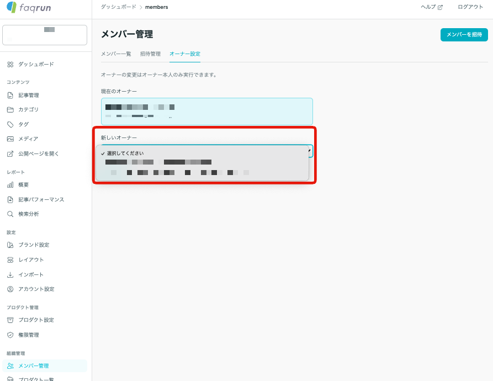Open the メディア image icon
This screenshot has height=381, width=493.
coord(10,139)
